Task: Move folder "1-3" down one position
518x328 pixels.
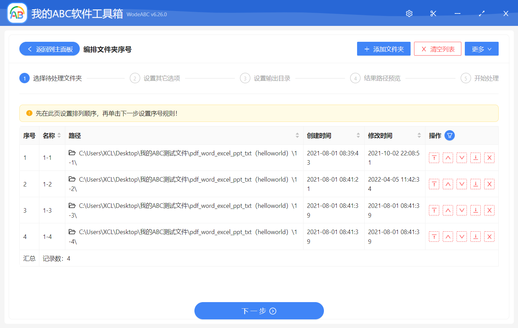Action: click(x=462, y=210)
